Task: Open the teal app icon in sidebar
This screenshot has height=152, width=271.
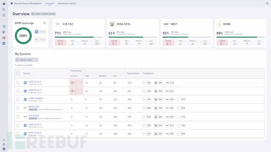Action: pyautogui.click(x=4, y=27)
